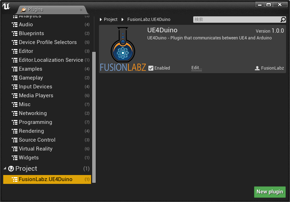The image size is (290, 202).
Task: Click the UE4Duino plugin title
Action: 162,30
